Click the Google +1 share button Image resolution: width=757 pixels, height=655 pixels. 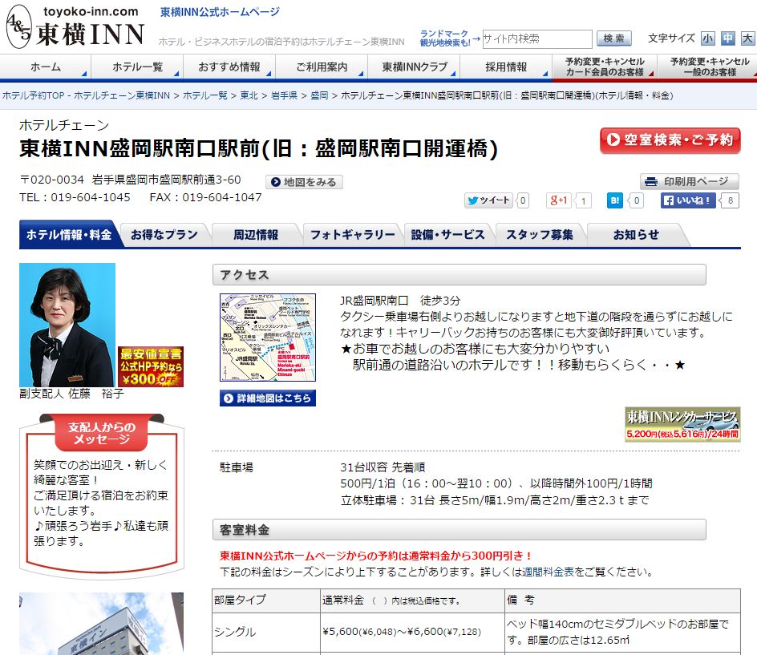coord(559,200)
